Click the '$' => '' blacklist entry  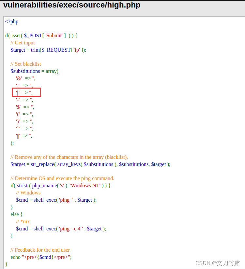click(25, 107)
